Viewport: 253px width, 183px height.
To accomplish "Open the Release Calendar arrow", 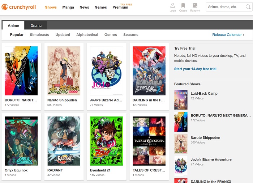I will [244, 35].
